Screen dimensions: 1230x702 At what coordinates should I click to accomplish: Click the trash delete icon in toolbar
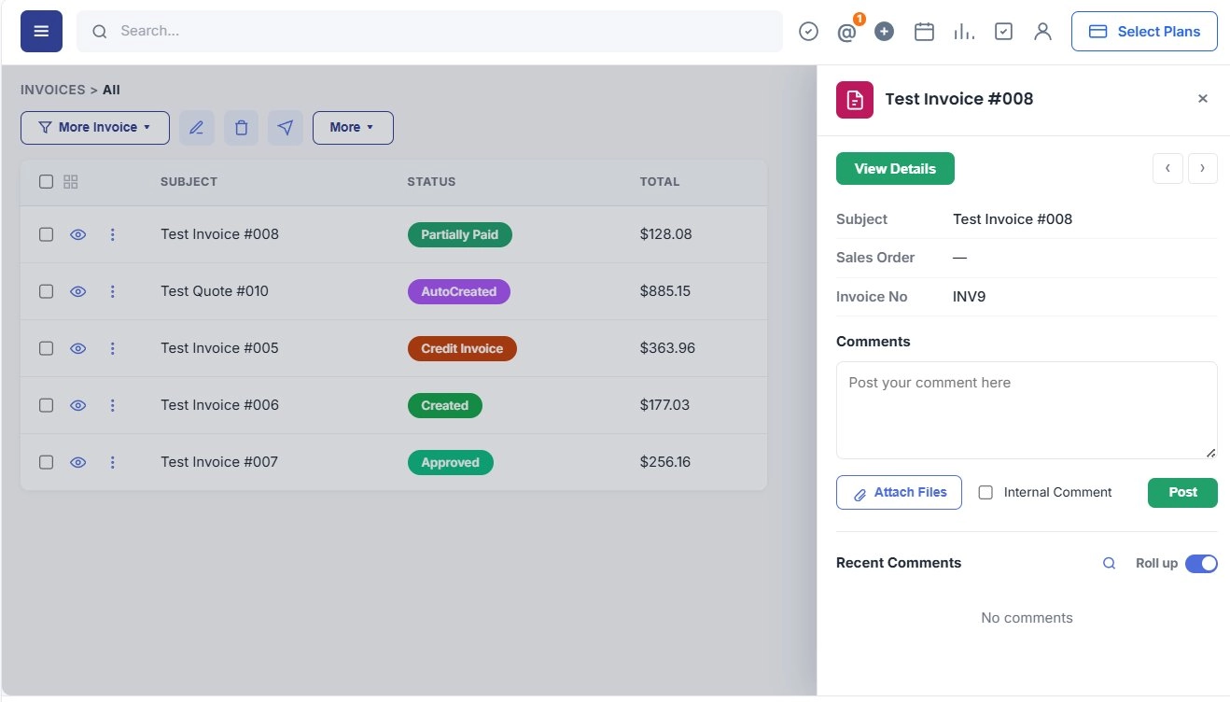pyautogui.click(x=241, y=128)
